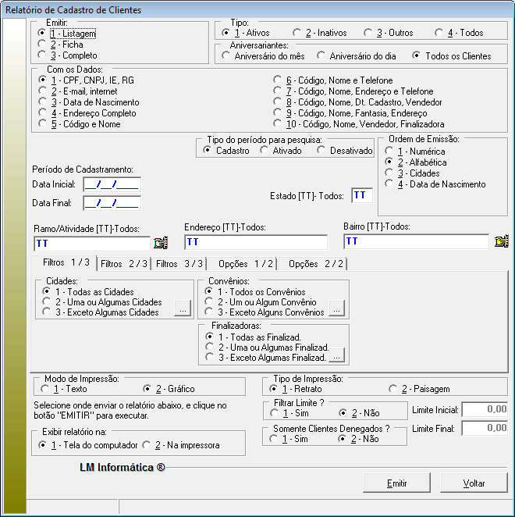The height and width of the screenshot is (517, 515).
Task: Click the Data Inicial date field
Action: pos(111,184)
